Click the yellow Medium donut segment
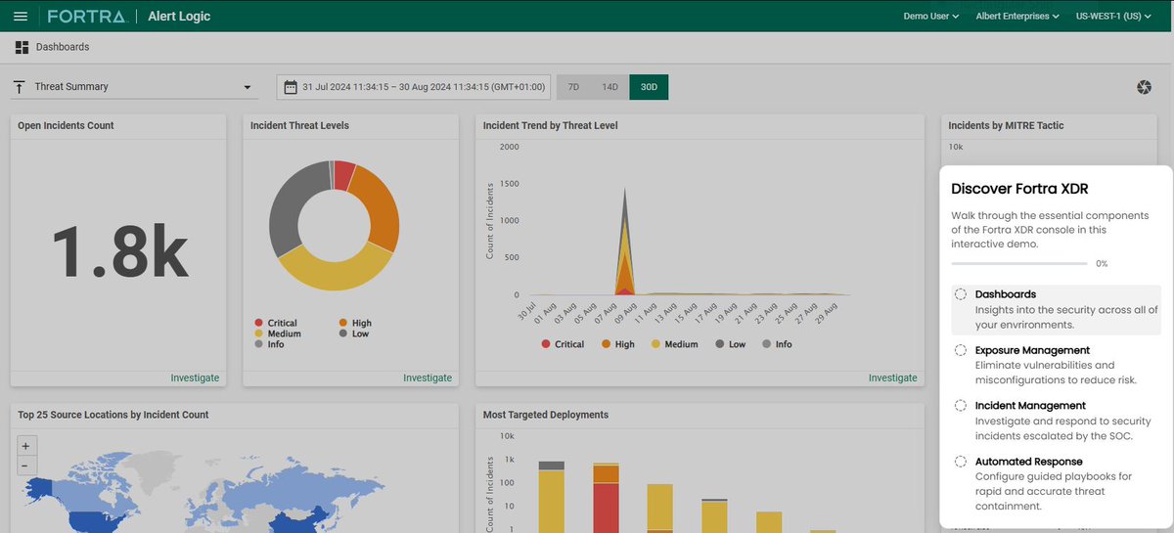Screen dimensions: 1174x533 pos(336,277)
